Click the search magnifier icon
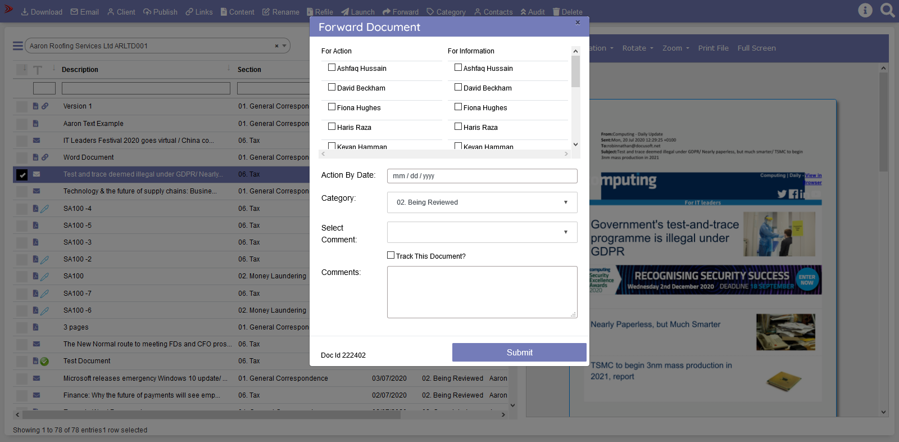Viewport: 899px width, 442px height. pyautogui.click(x=888, y=10)
